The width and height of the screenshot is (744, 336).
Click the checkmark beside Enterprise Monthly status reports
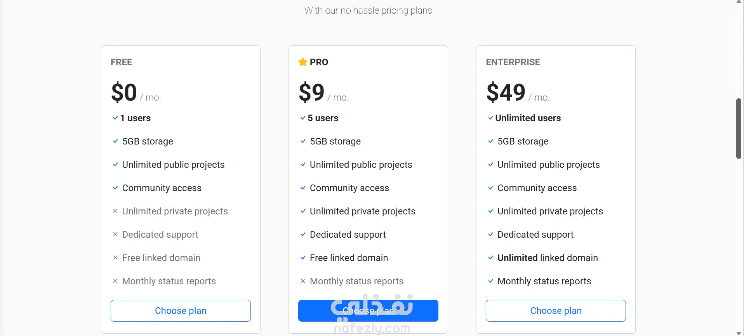pos(491,281)
